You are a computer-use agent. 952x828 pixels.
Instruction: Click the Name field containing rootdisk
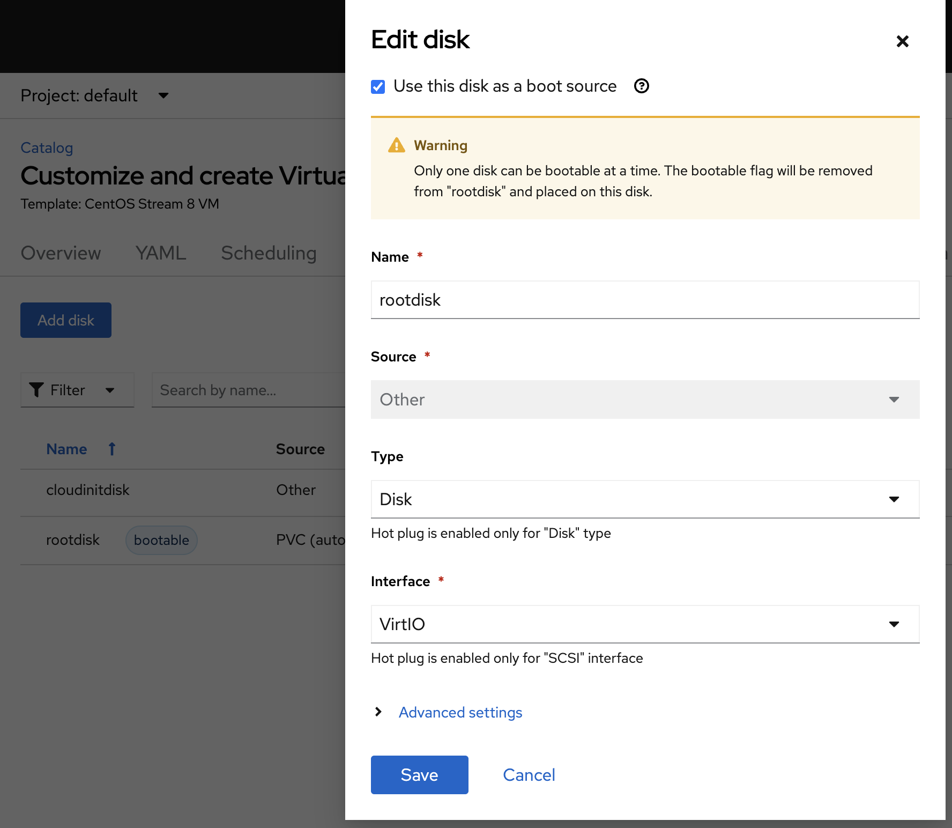pos(645,300)
